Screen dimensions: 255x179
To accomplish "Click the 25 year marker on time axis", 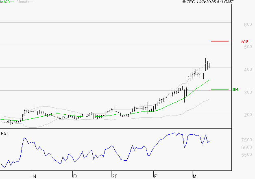I will click(x=115, y=176).
